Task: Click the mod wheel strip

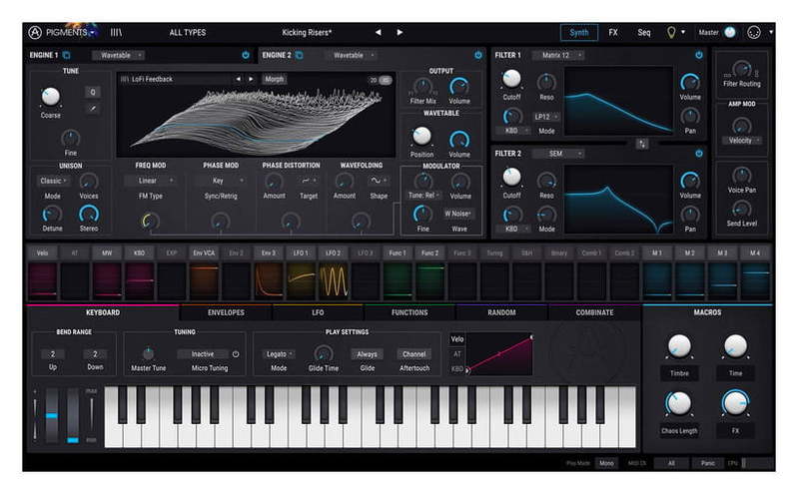Action: coord(73,415)
